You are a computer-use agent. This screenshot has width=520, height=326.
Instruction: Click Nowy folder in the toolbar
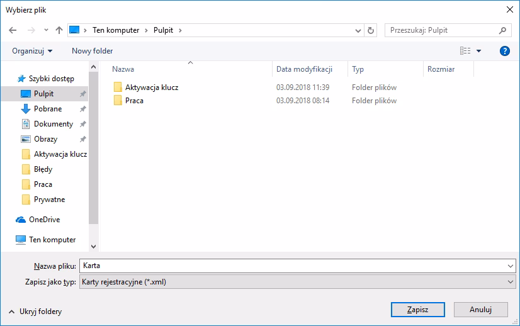point(92,51)
